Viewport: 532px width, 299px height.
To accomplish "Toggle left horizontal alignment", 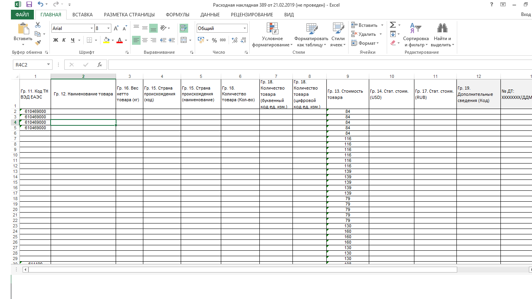I will 136,40.
